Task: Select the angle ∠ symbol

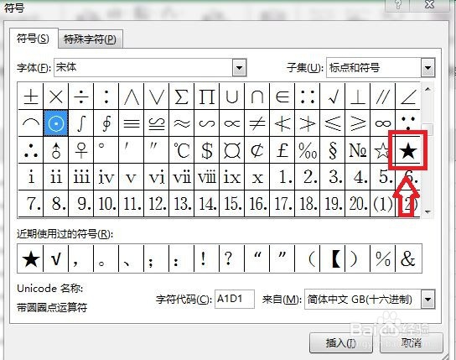Action: pos(407,97)
